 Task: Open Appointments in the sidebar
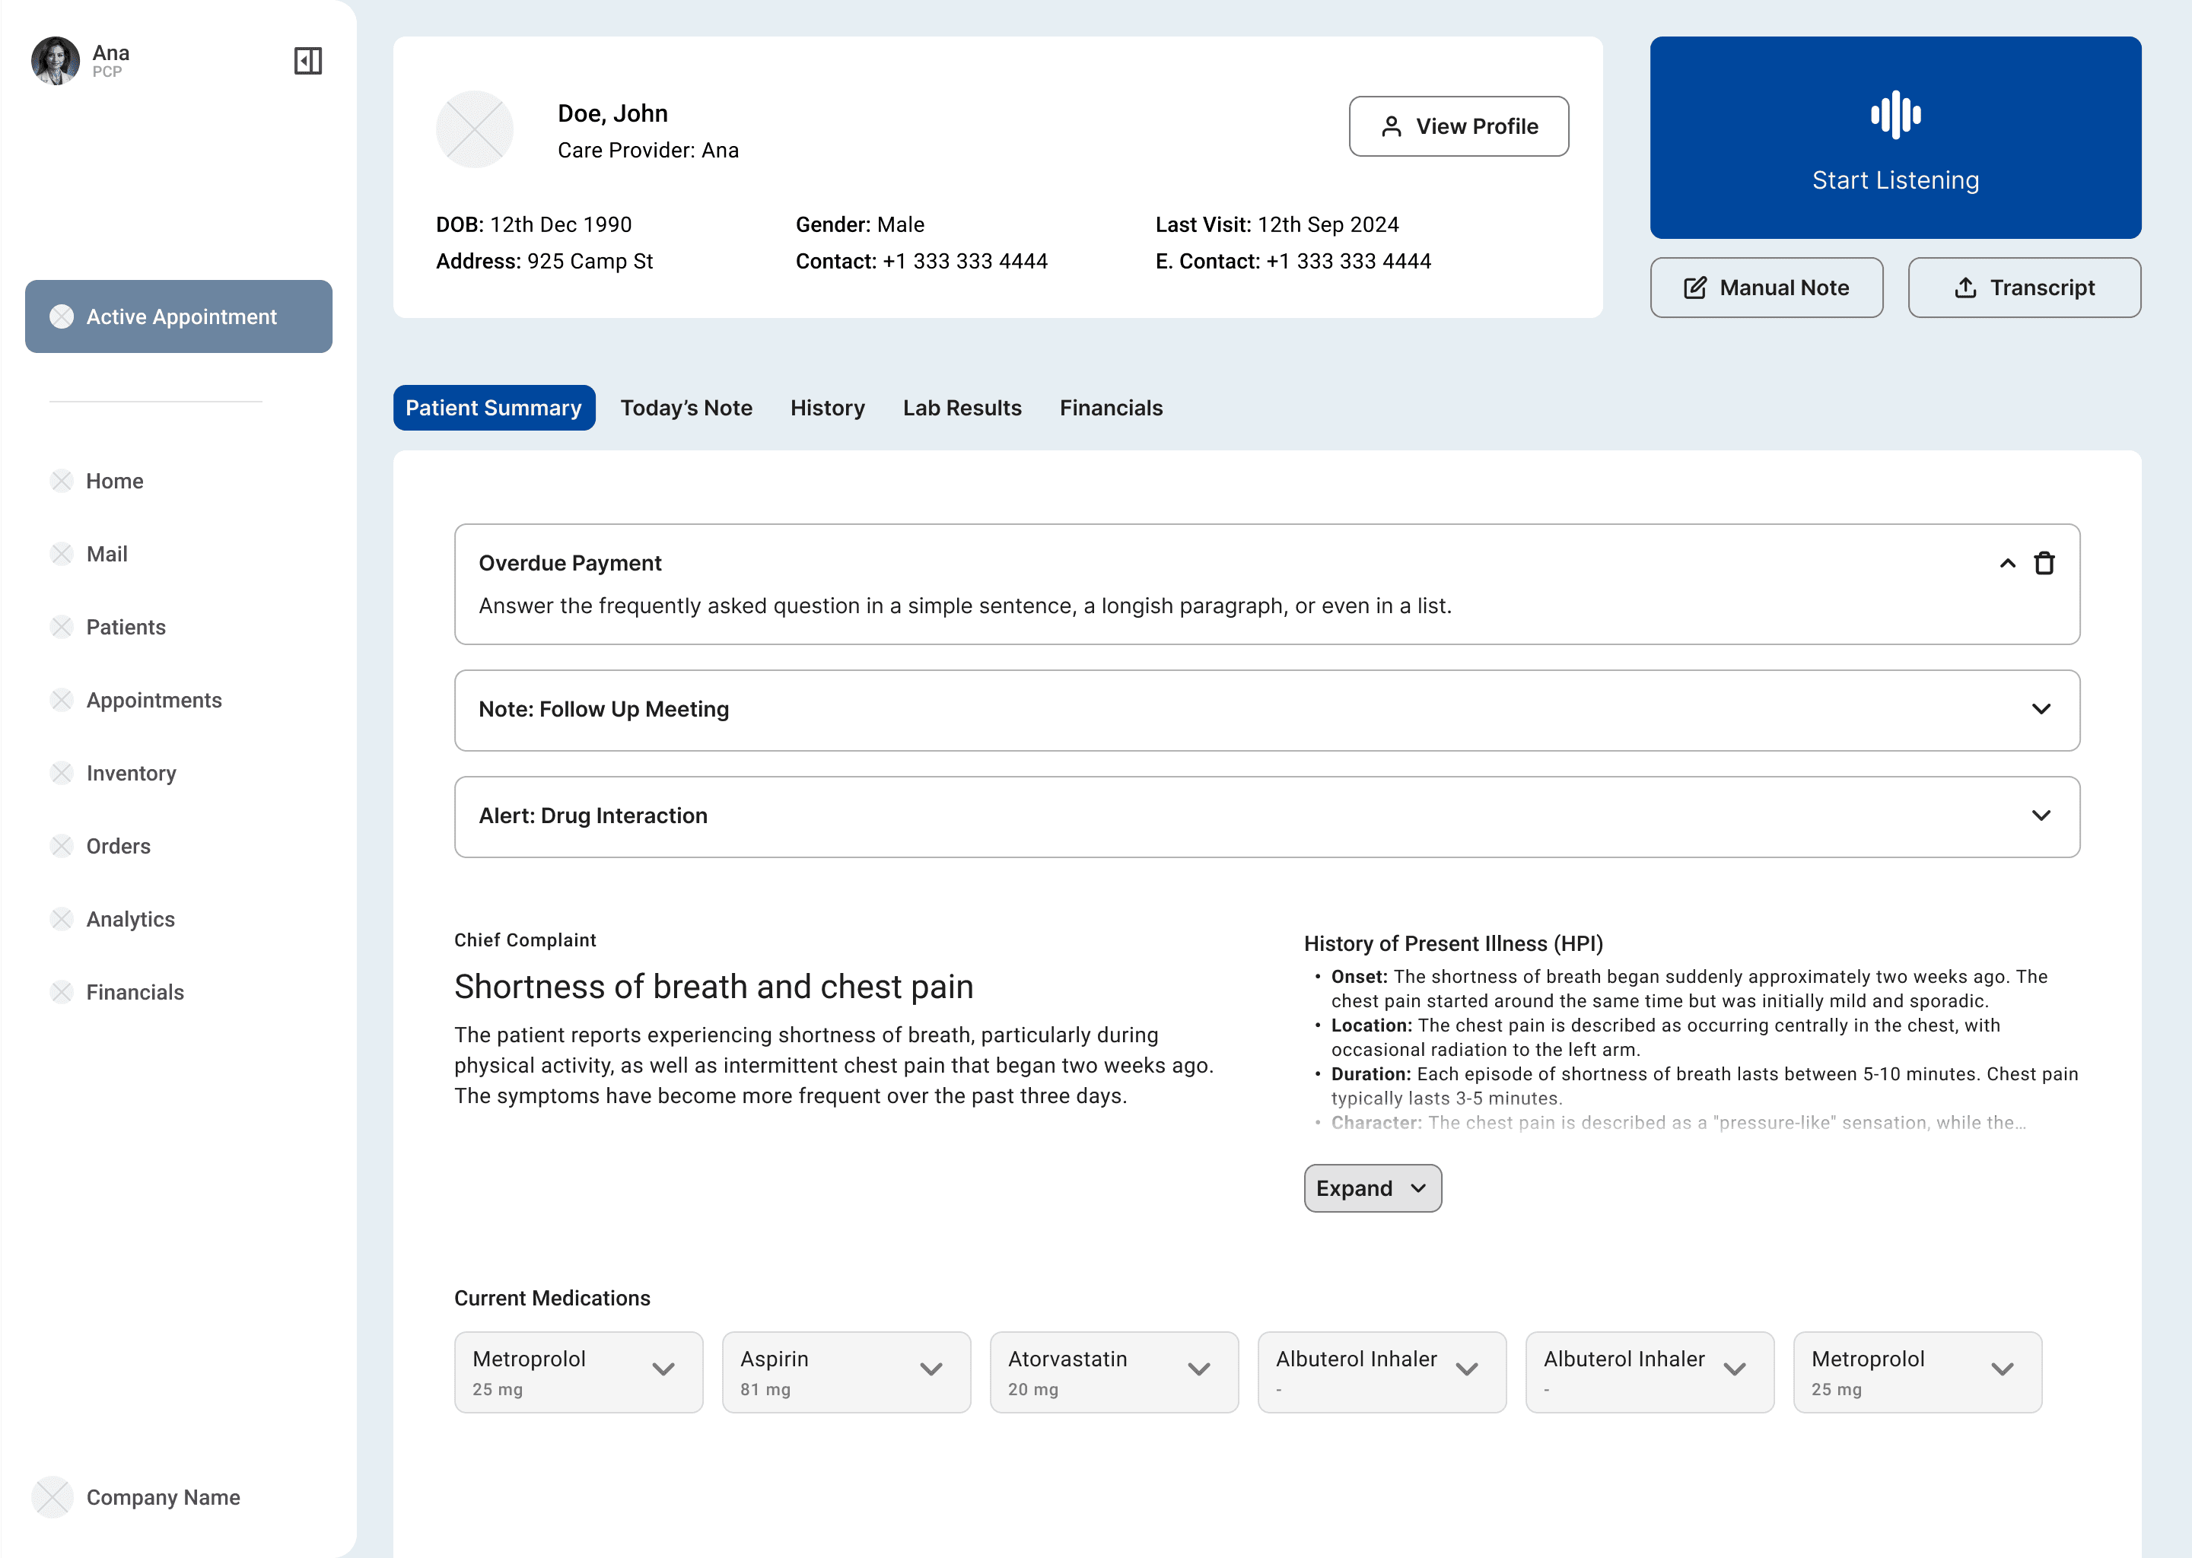[x=136, y=699]
